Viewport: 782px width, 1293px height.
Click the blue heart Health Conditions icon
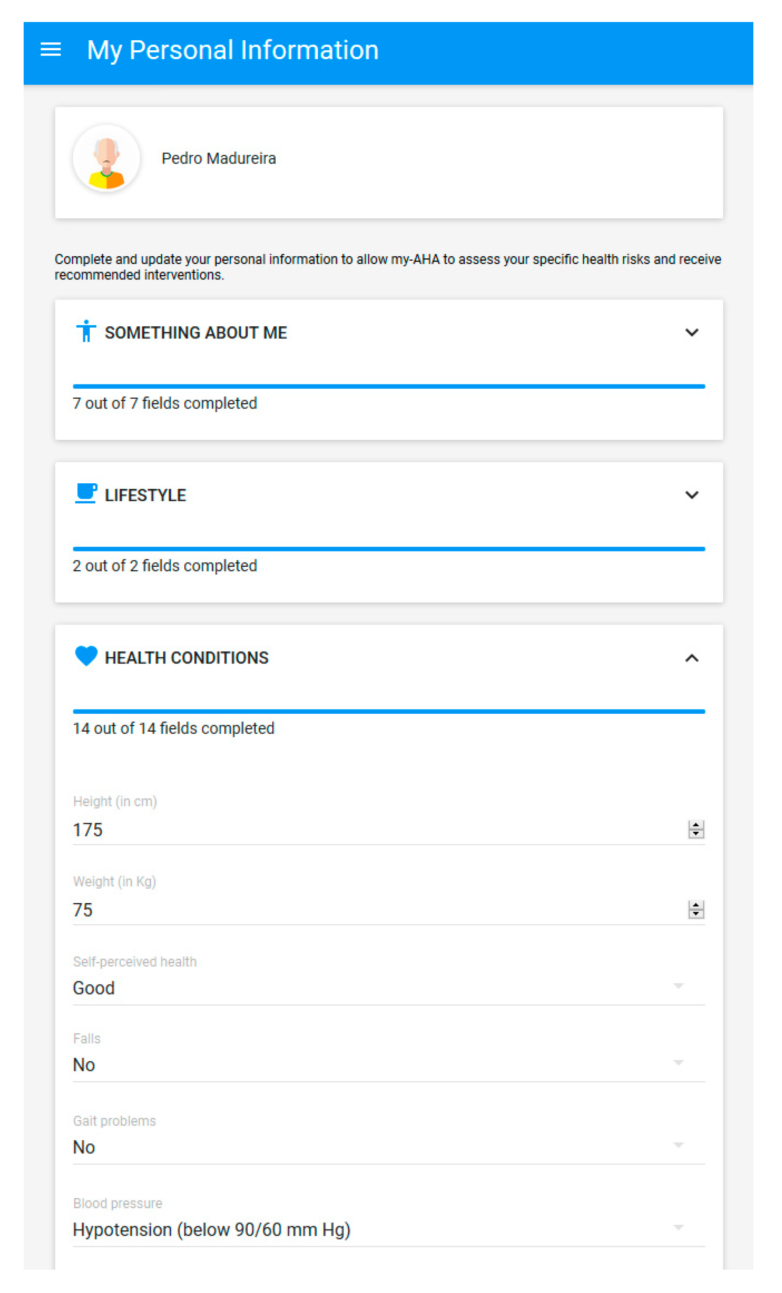click(x=86, y=656)
